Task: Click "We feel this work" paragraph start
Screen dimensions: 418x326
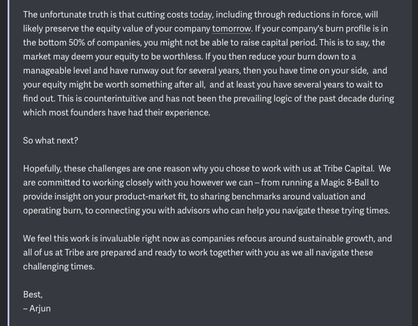Action: [x=56, y=238]
